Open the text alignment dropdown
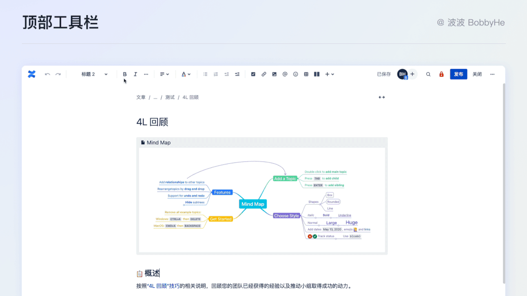This screenshot has height=296, width=527. click(164, 74)
